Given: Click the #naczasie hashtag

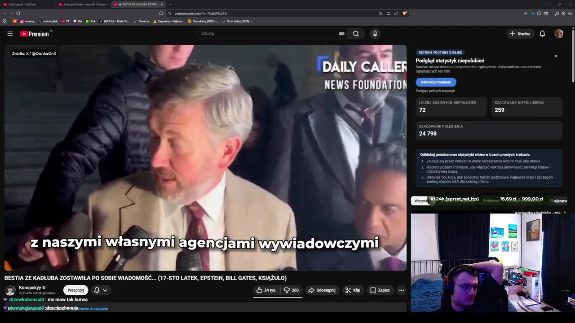Looking at the screenshot, I should [99, 309].
